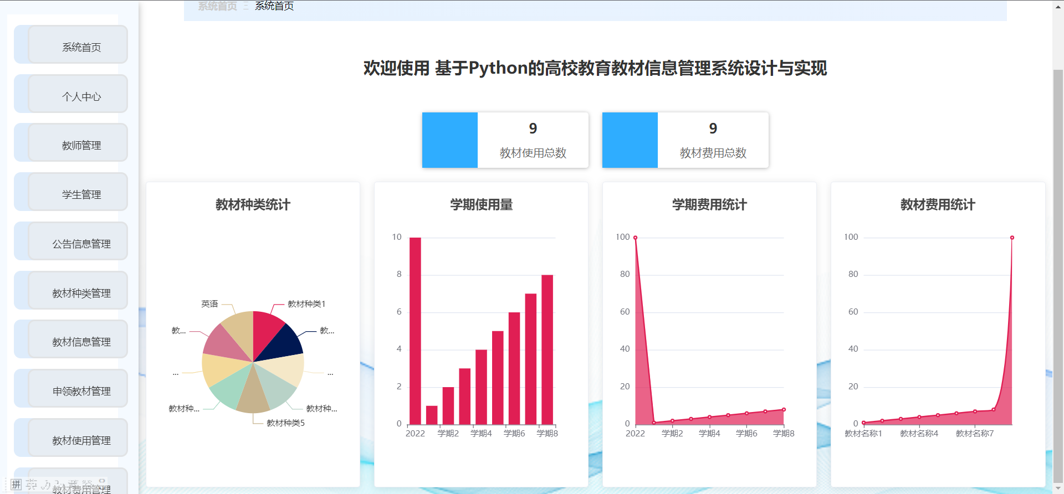Open 公告信息管理 in the sidebar
1064x494 pixels.
coord(78,241)
